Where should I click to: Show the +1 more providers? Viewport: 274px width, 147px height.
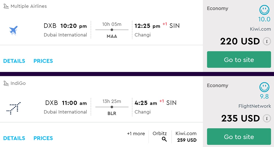136,134
